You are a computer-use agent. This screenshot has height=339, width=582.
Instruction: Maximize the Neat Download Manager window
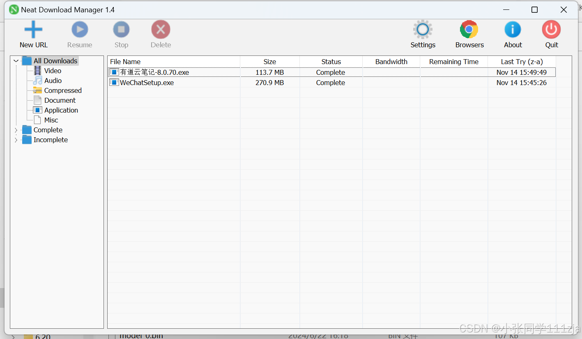coord(534,10)
